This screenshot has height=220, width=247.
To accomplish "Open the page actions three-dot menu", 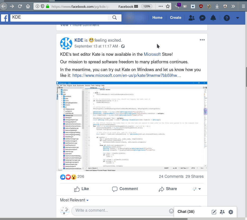I will click(160, 6).
